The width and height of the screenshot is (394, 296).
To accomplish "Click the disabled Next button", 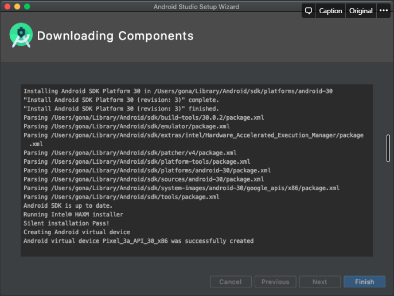I will click(x=320, y=282).
